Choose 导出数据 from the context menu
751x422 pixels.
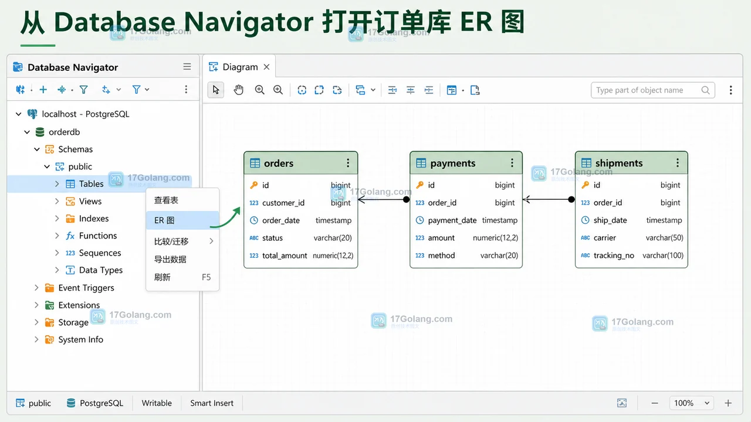click(x=182, y=259)
